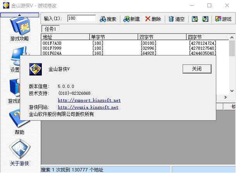The image size is (236, 173).
Task: Click the save floppy disk toolbar icon
Action: pos(195,19)
